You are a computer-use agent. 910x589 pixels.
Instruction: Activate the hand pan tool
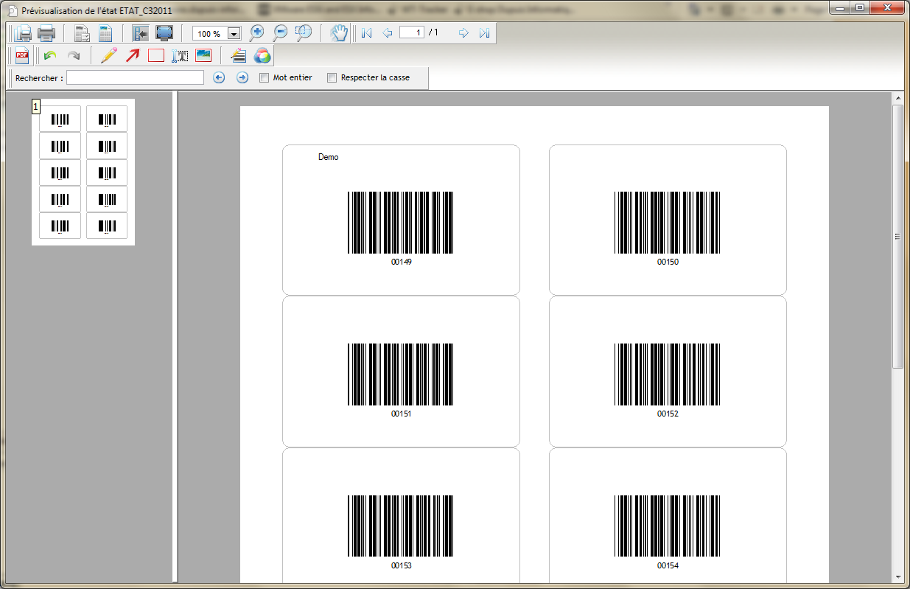point(339,33)
